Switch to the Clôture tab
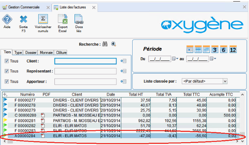This screenshot has height=145, width=249. (61, 53)
